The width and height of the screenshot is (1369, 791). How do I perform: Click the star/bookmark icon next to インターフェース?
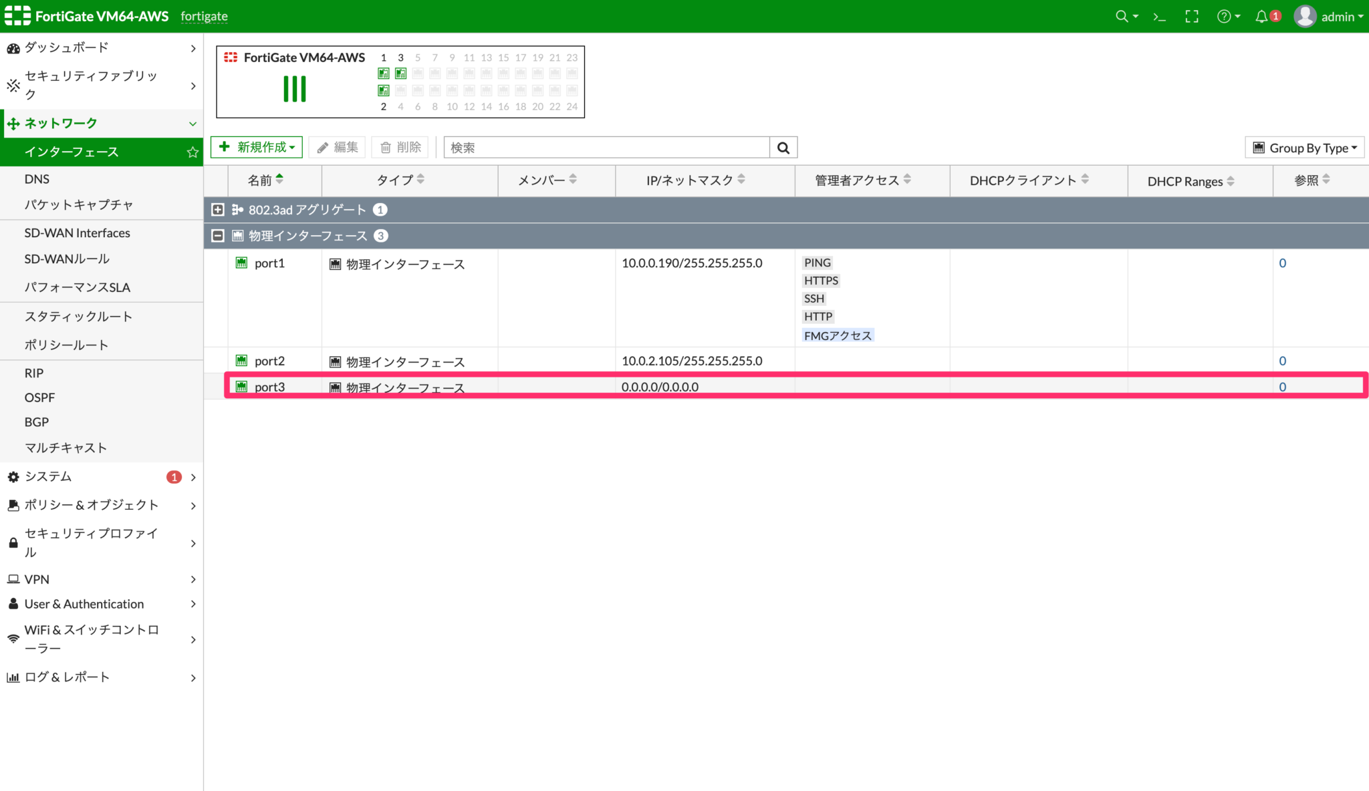point(193,152)
